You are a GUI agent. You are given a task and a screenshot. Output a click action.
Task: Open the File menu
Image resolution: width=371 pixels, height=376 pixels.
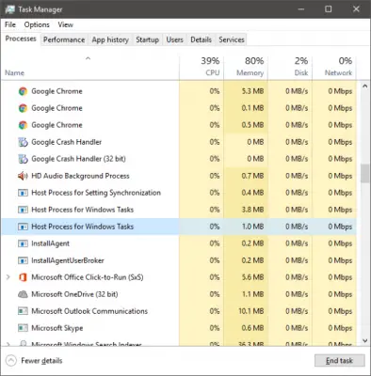(10, 24)
